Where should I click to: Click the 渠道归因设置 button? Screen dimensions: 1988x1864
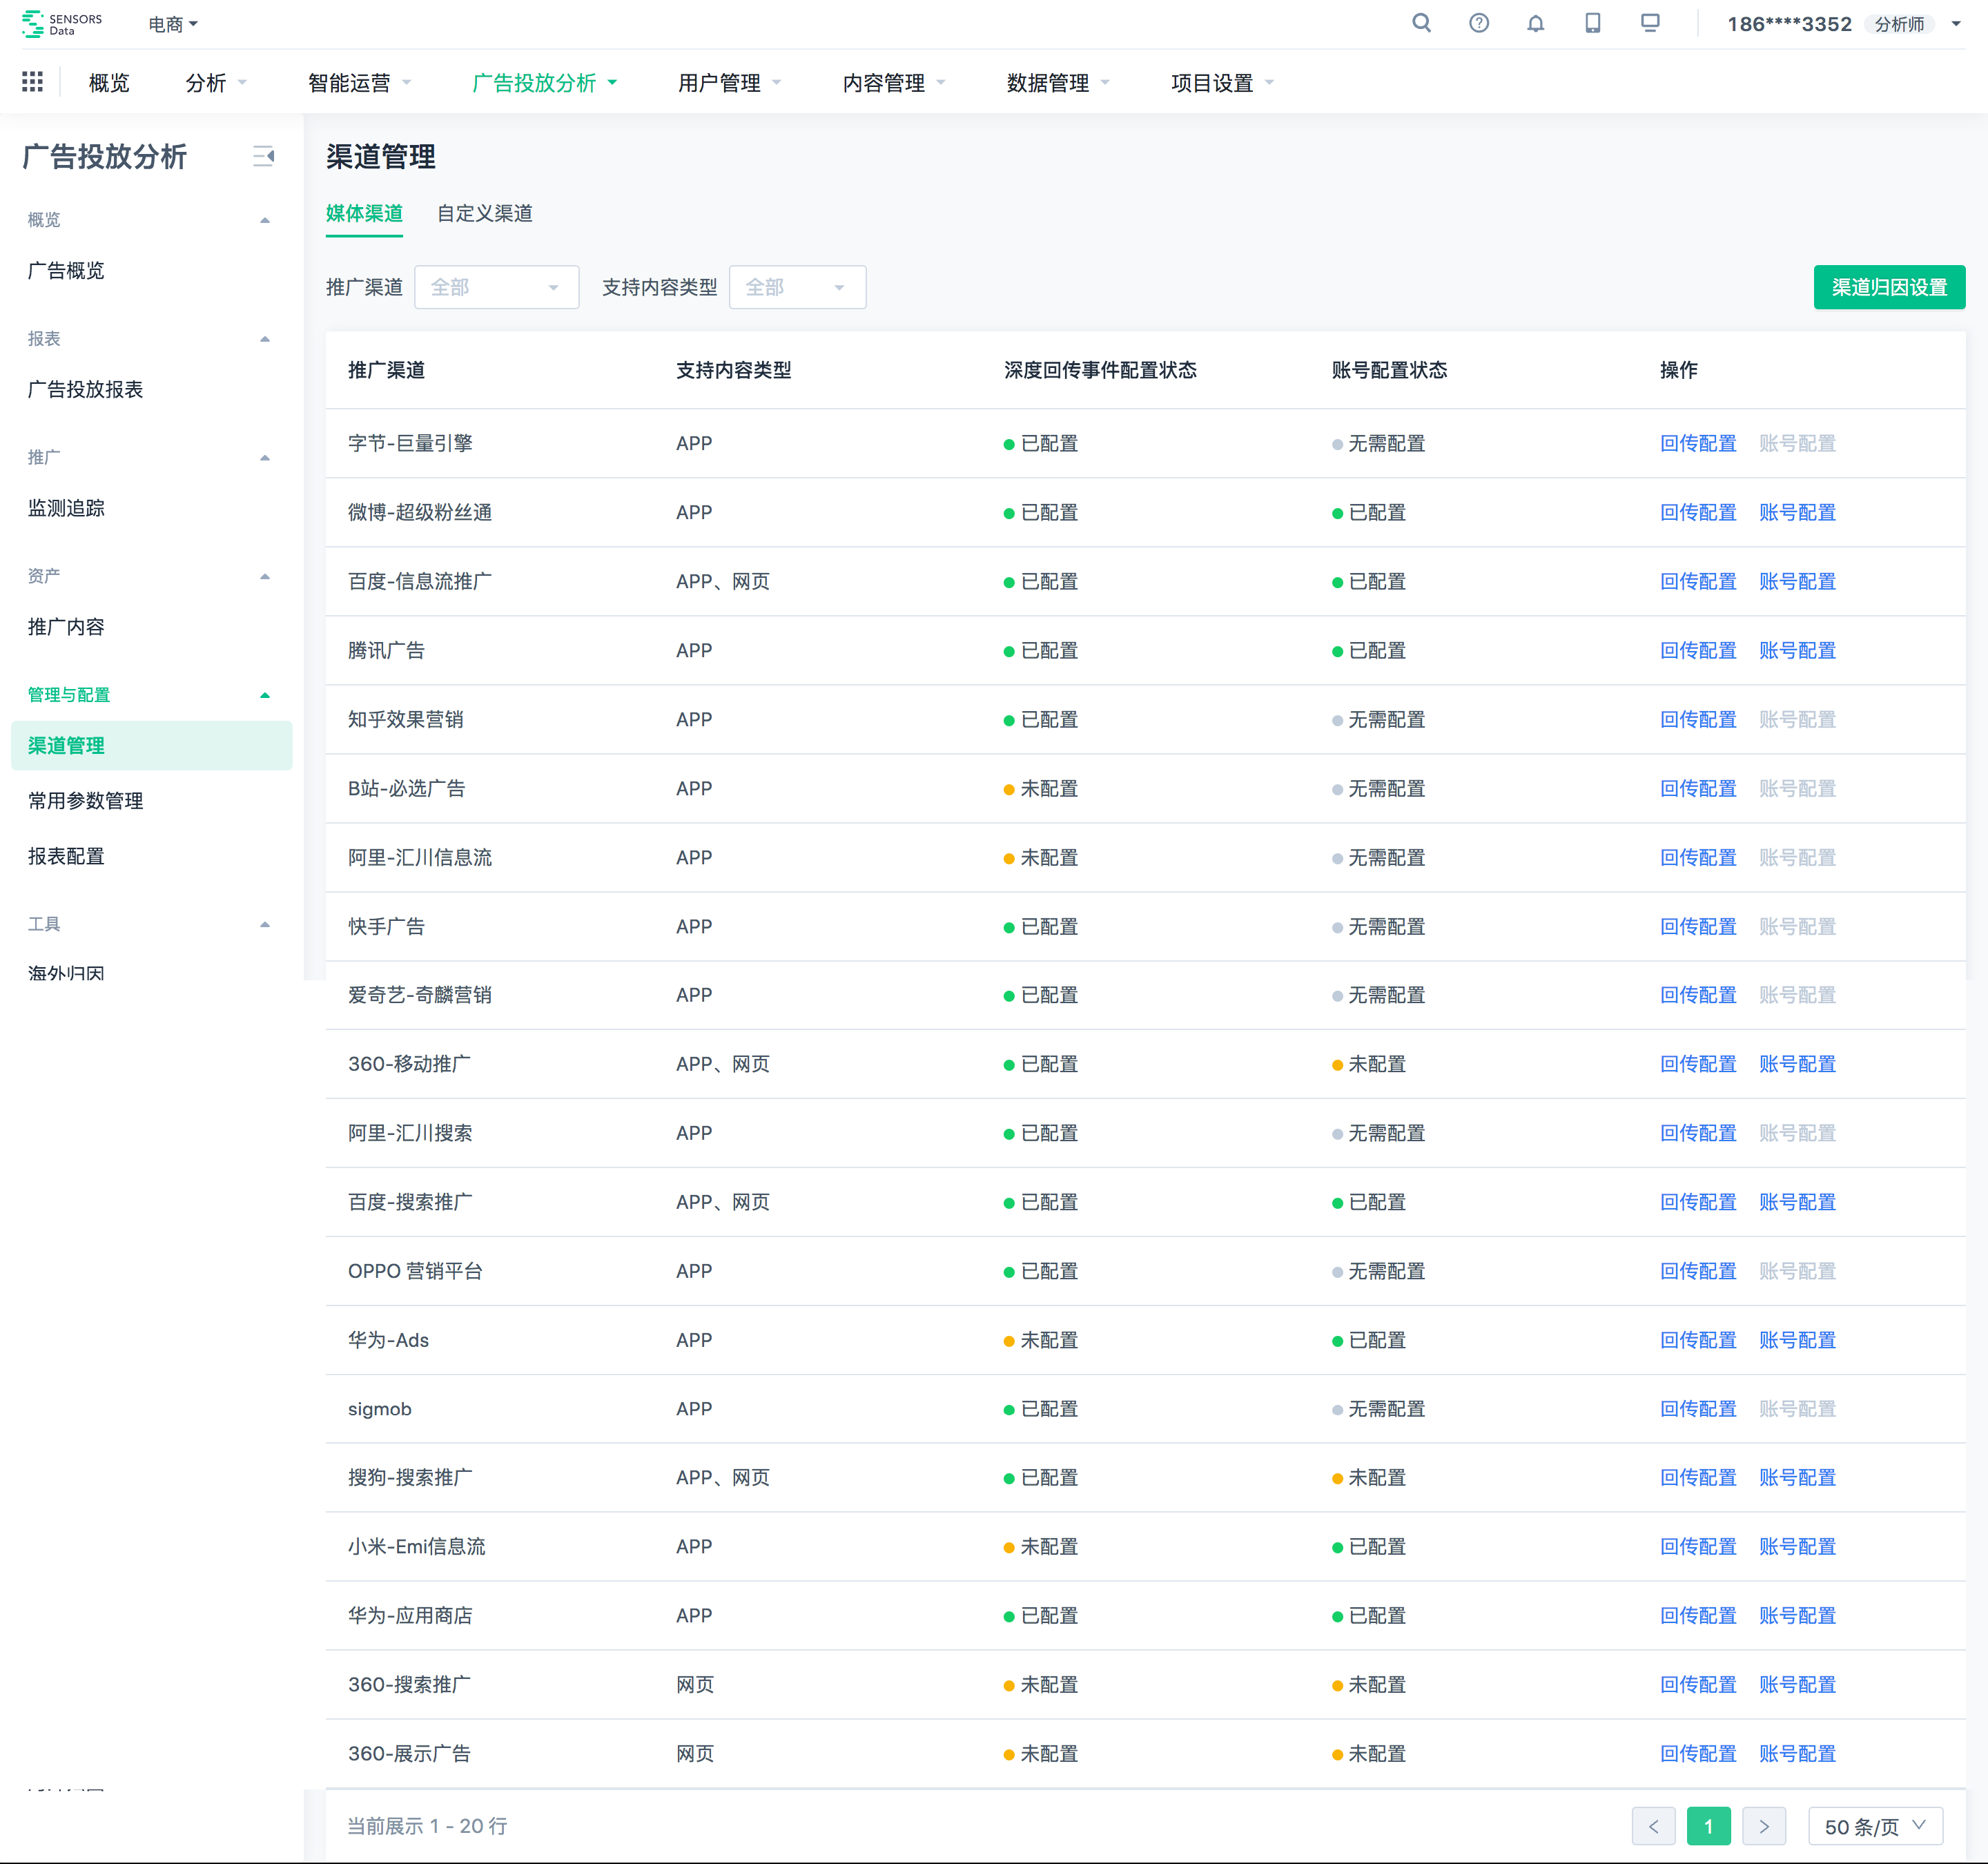1889,288
